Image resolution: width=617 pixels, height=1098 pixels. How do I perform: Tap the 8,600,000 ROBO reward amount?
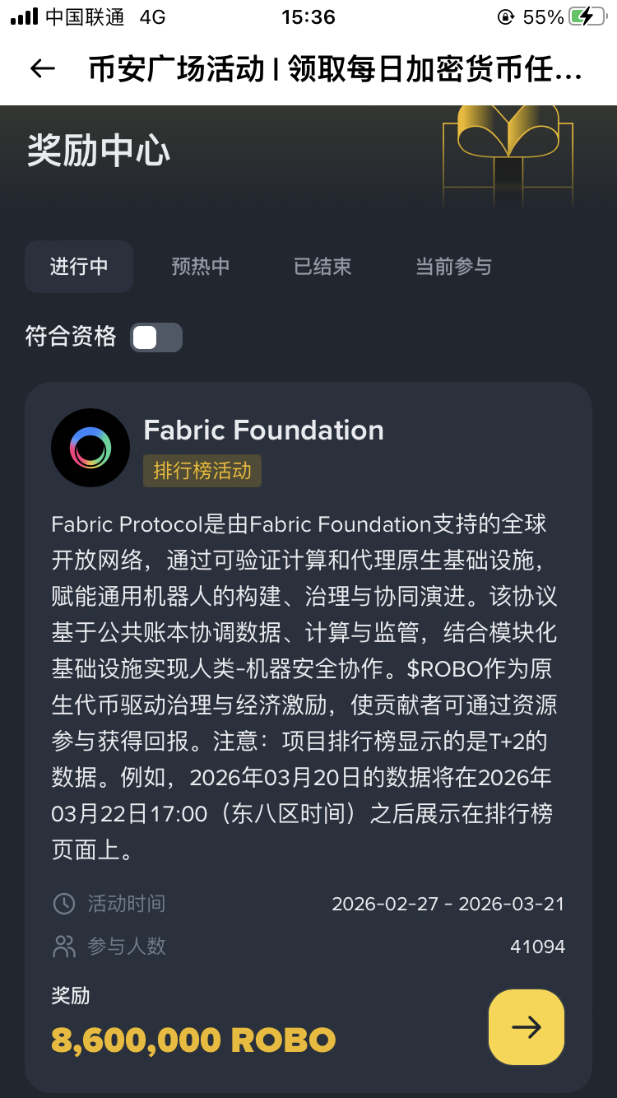pyautogui.click(x=193, y=1040)
